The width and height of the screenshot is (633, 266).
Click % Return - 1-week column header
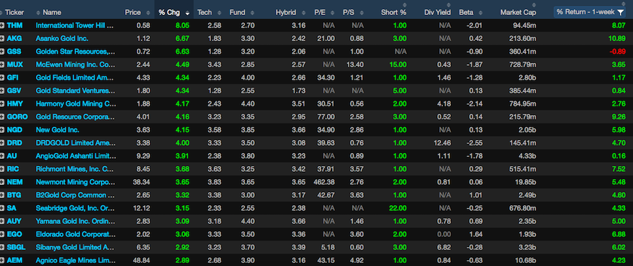585,12
